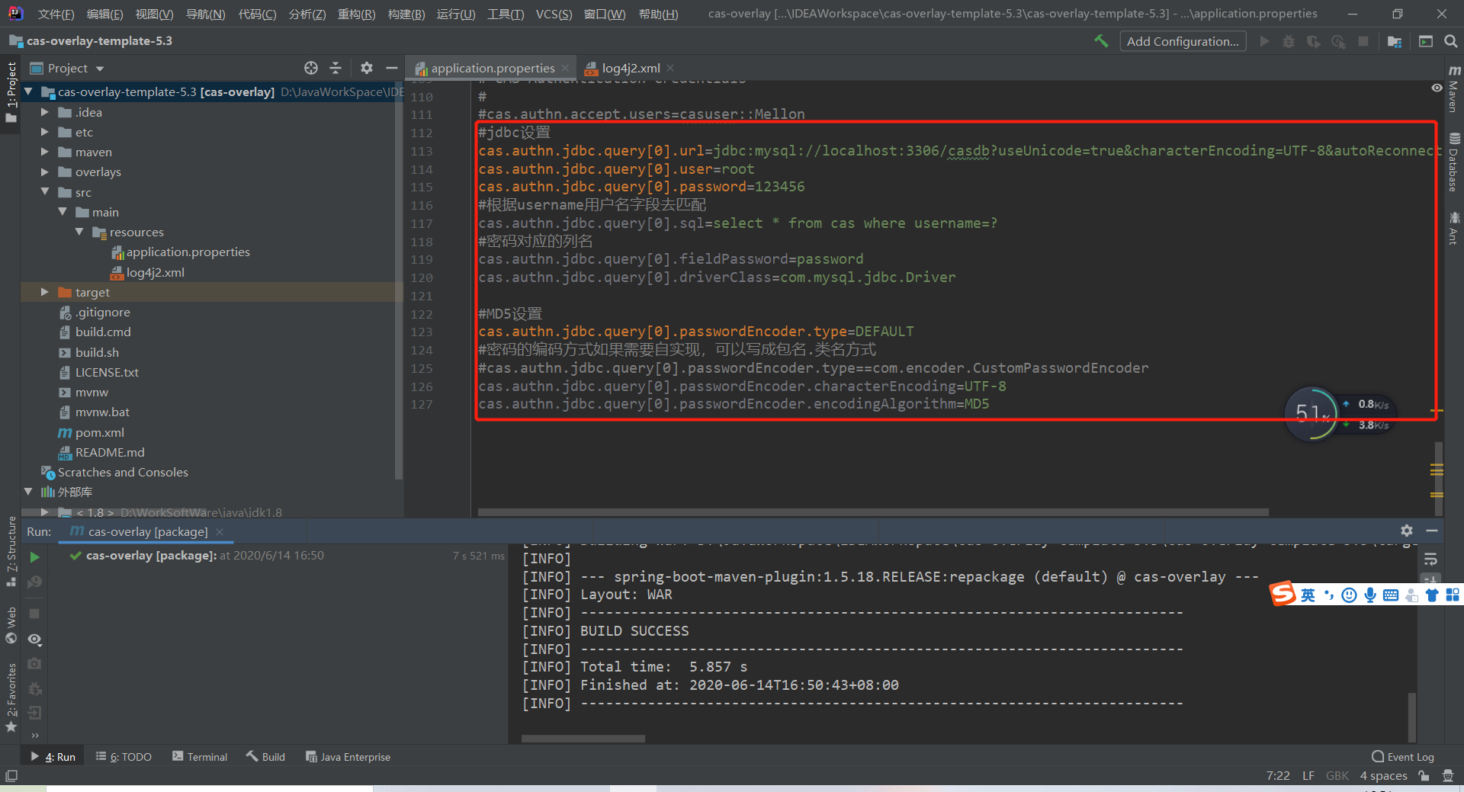Open the 文件(F) menu
1464x792 pixels.
[x=56, y=14]
